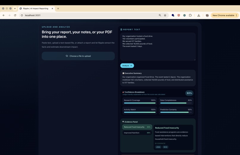Select the Ripple AI Impact Reporting tab
The width and height of the screenshot is (240, 155).
pos(36,9)
